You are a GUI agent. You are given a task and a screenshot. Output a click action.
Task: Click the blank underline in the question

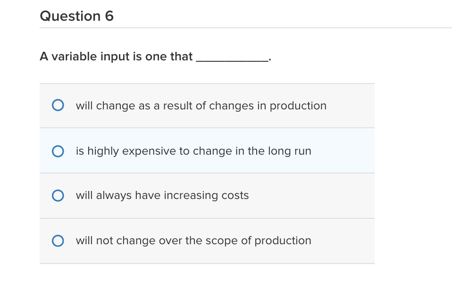(x=232, y=58)
